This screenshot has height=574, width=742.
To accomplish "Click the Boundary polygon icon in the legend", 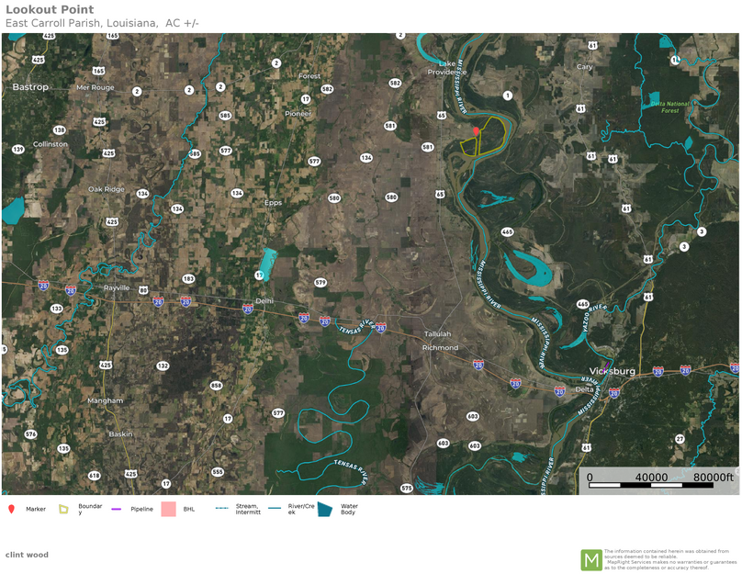I will (64, 509).
